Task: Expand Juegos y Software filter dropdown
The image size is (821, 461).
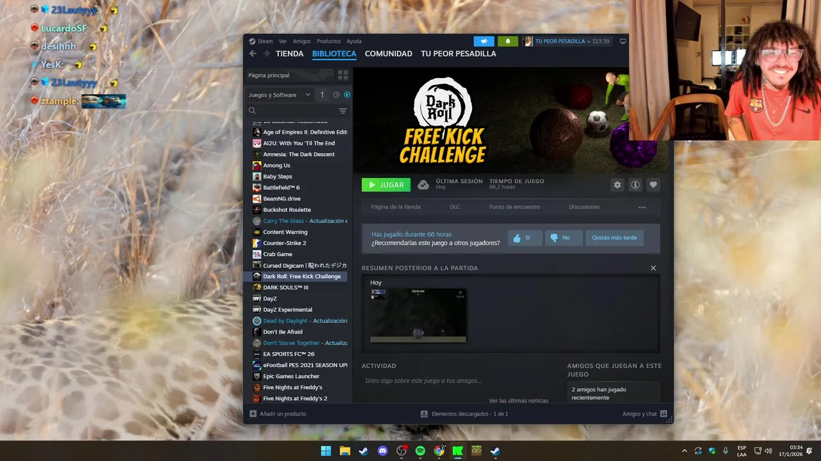Action: coord(279,95)
